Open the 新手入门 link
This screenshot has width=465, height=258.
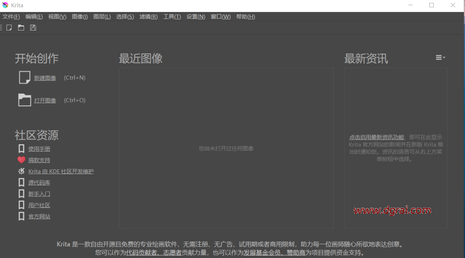(39, 194)
